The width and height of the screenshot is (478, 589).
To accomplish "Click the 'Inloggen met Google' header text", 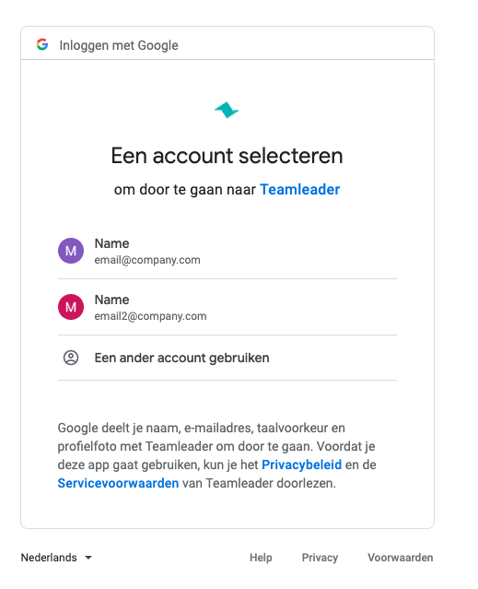I will pyautogui.click(x=119, y=45).
